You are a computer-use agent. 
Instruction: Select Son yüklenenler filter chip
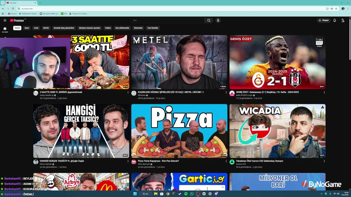tap(122, 28)
